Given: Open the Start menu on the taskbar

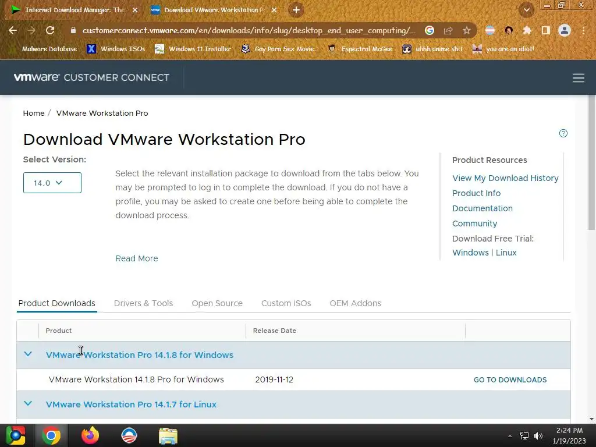Looking at the screenshot, I should (x=16, y=435).
